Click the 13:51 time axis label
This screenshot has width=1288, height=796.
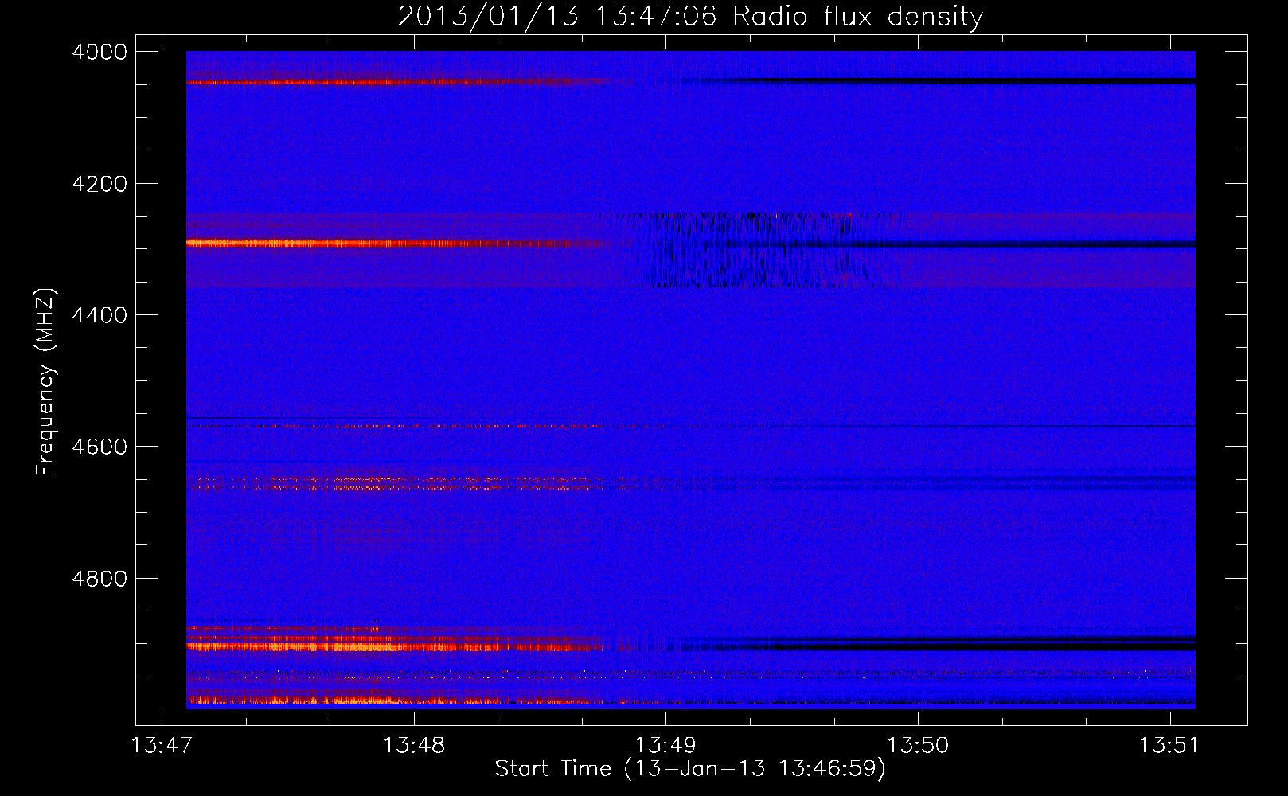[x=1169, y=746]
